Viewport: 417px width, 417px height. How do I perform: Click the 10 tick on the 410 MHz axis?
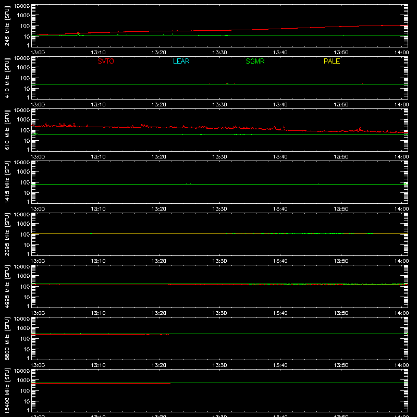[27, 89]
